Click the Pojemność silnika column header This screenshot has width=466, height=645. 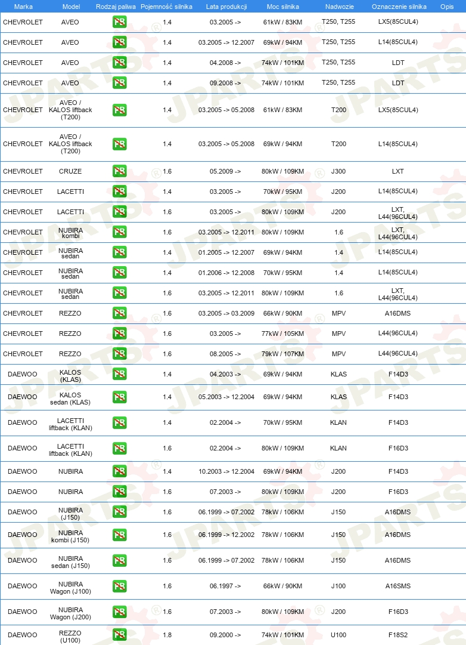coord(166,7)
